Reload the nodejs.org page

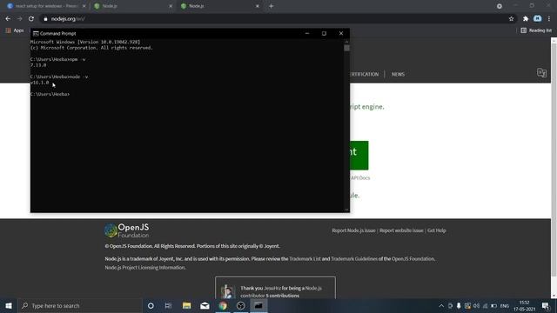tap(31, 19)
